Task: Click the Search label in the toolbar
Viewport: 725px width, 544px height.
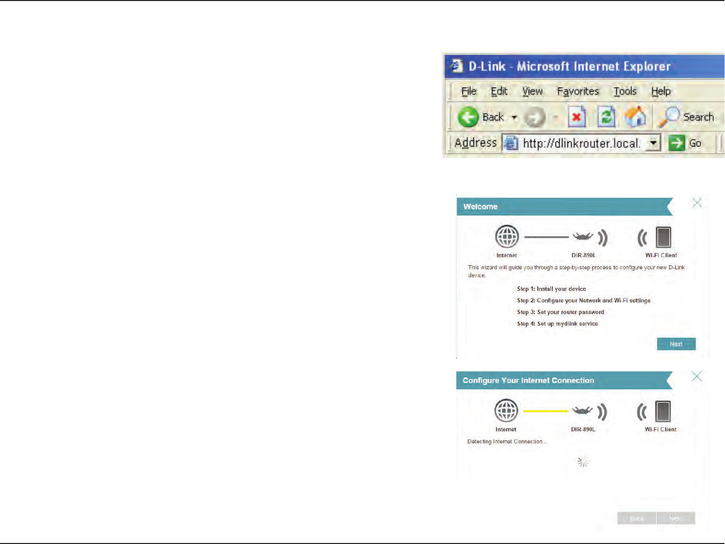Action: tap(698, 117)
